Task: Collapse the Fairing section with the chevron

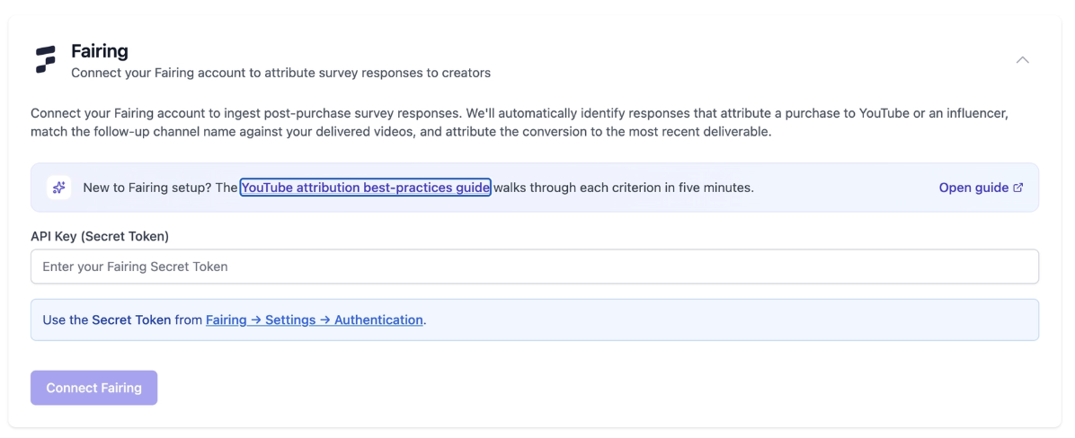Action: point(1022,59)
